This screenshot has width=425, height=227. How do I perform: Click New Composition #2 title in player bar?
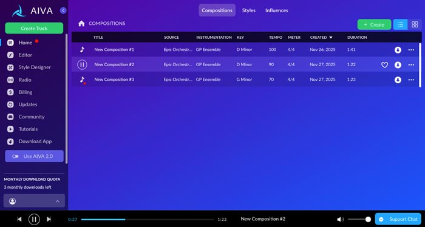tap(263, 219)
